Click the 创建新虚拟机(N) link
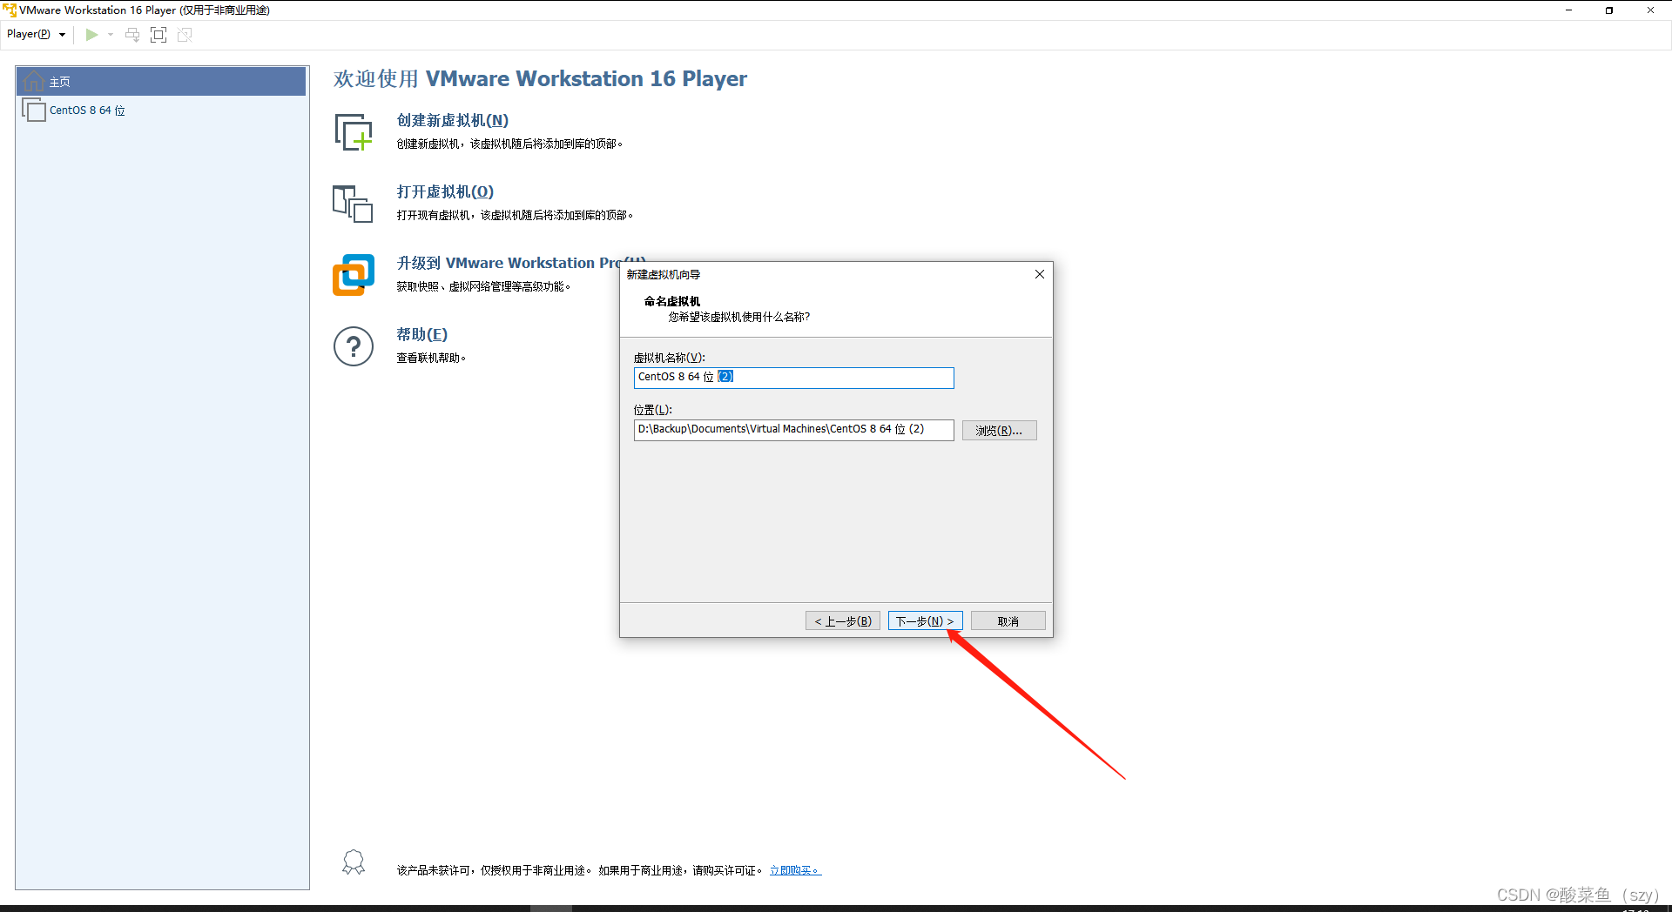1672x912 pixels. click(453, 121)
